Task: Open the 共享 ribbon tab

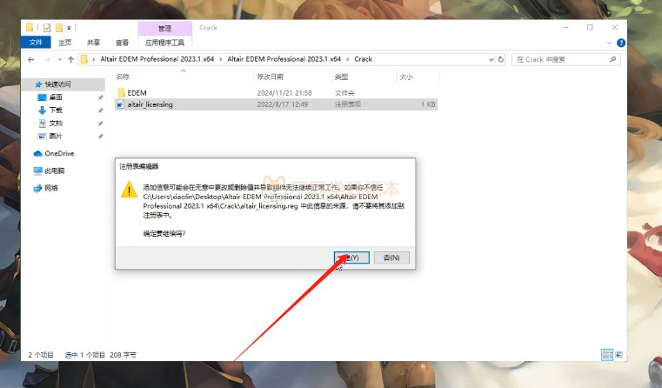Action: [93, 43]
